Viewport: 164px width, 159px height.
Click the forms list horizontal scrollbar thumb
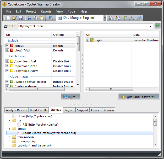[x=111, y=89]
